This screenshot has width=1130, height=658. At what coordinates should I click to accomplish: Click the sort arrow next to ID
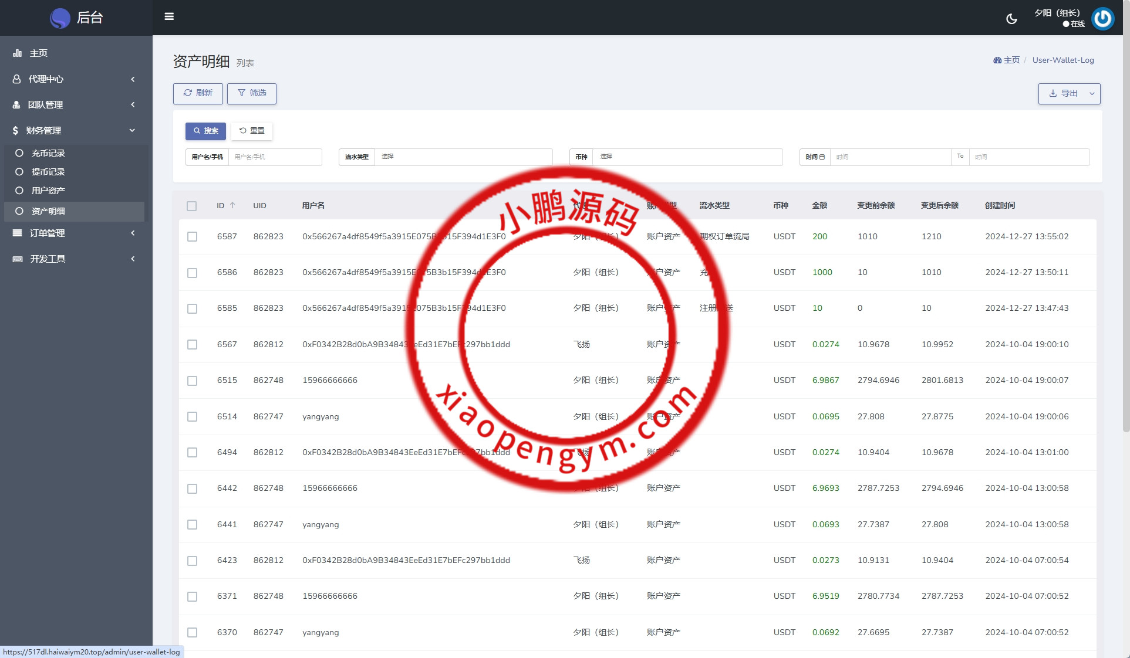232,205
